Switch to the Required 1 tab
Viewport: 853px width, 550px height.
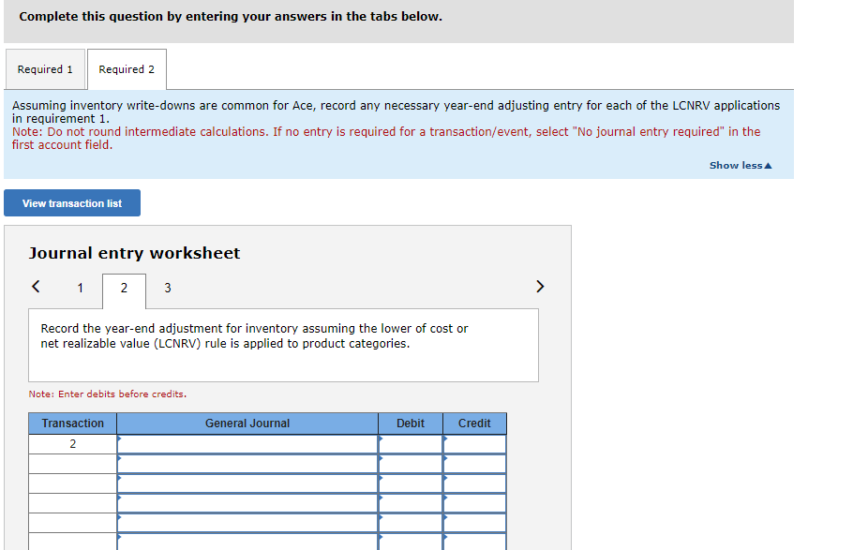(45, 69)
